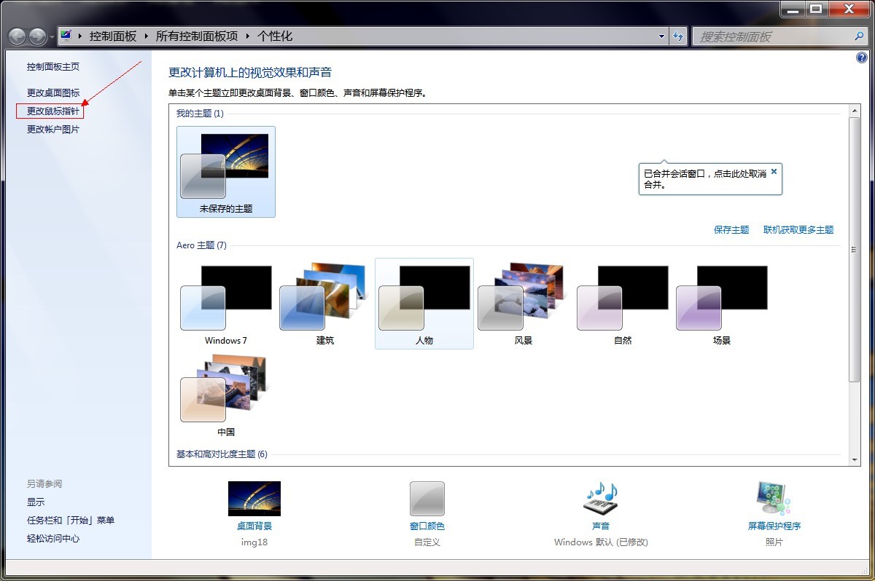
Task: Click the 联机获取更多主题 link
Action: [798, 229]
